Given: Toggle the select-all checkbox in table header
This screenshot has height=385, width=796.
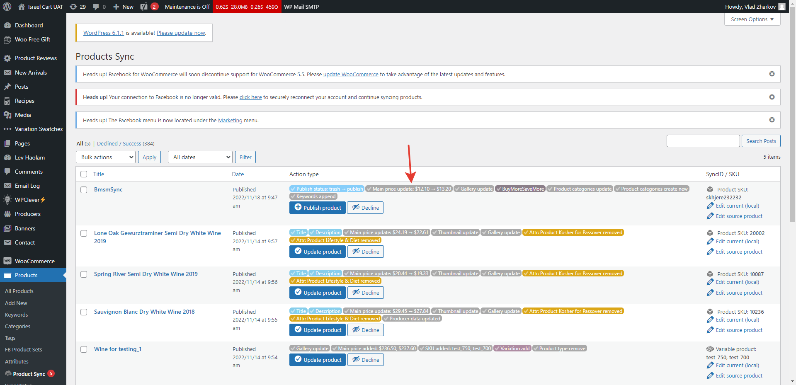Looking at the screenshot, I should tap(84, 174).
